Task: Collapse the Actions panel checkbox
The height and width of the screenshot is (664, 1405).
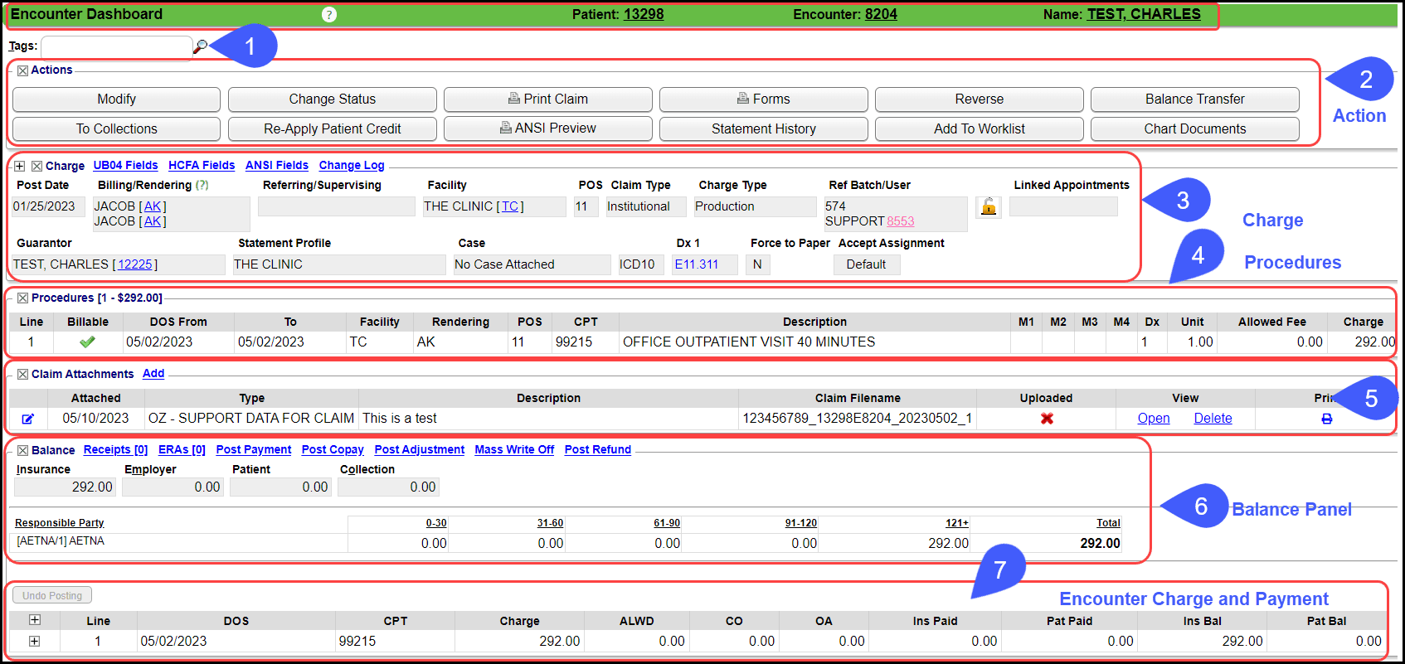Action: point(22,70)
